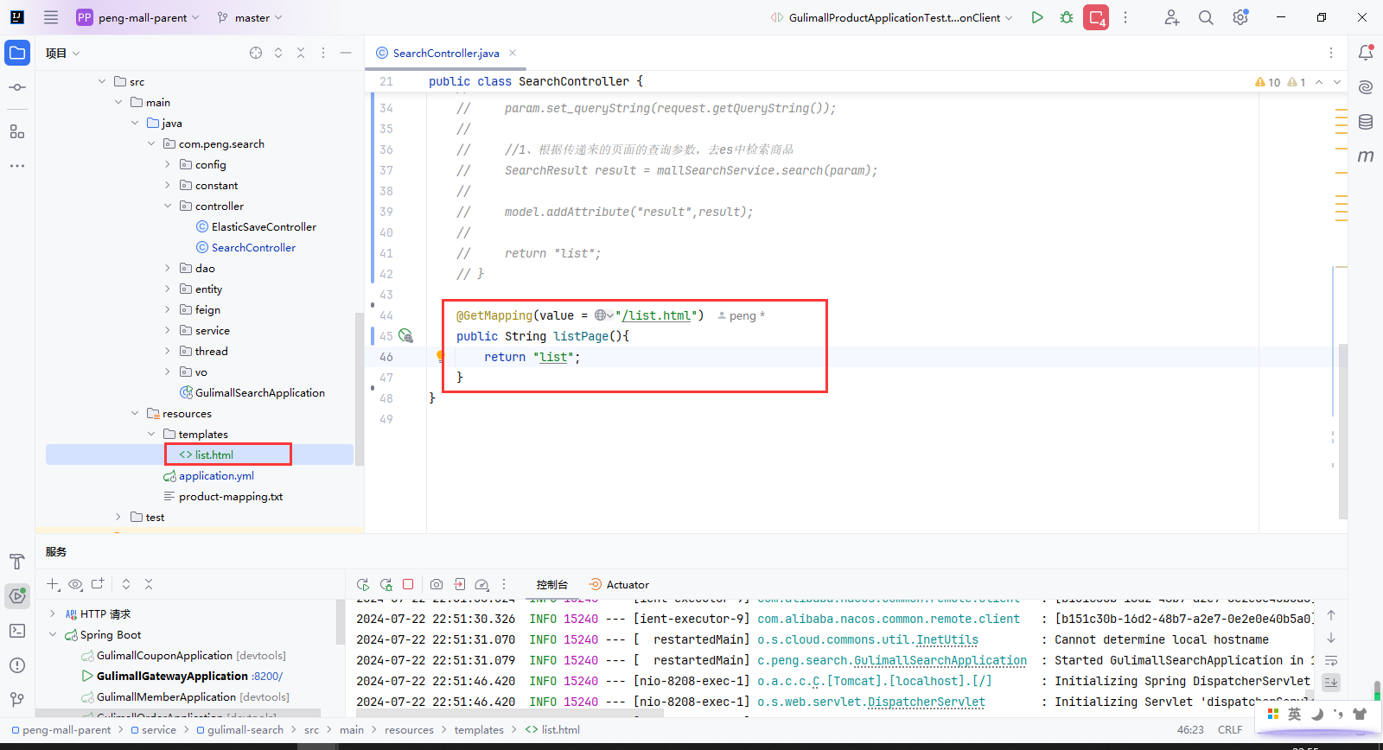1383x750 pixels.
Task: Open the peng-mall-parent project dropdown
Action: tap(138, 17)
